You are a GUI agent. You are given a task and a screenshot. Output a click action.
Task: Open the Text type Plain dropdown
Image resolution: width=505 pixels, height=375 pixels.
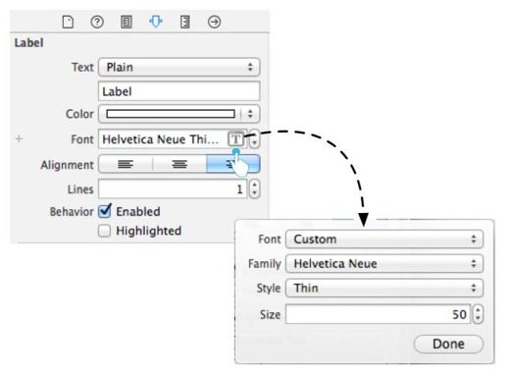tap(179, 67)
